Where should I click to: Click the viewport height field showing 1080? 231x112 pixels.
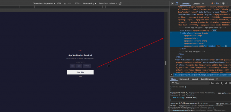tap(69, 3)
